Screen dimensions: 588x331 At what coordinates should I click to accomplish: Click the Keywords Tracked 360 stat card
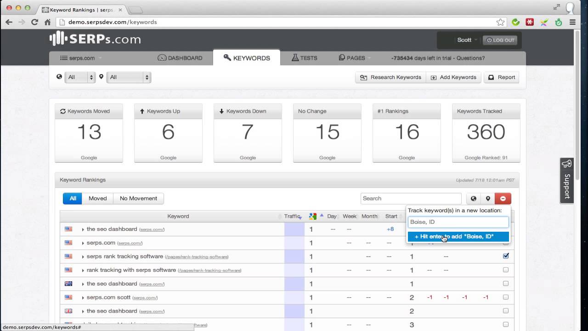click(486, 133)
